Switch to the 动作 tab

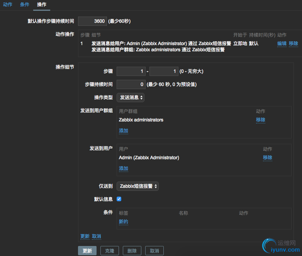click(7, 4)
